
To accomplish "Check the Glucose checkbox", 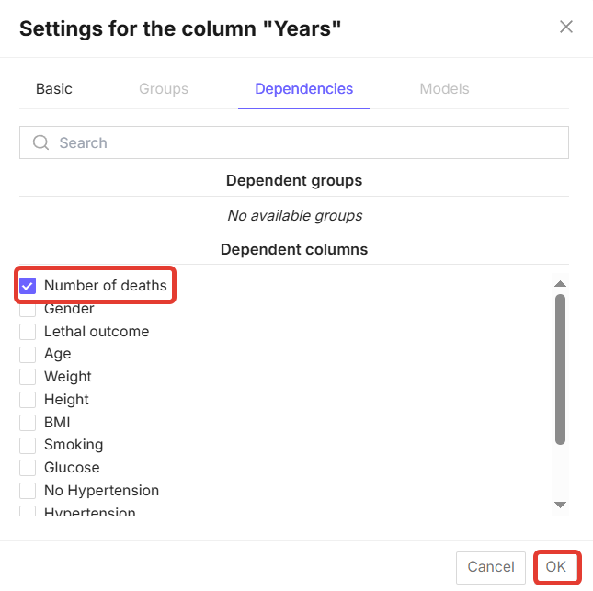I will (x=28, y=468).
